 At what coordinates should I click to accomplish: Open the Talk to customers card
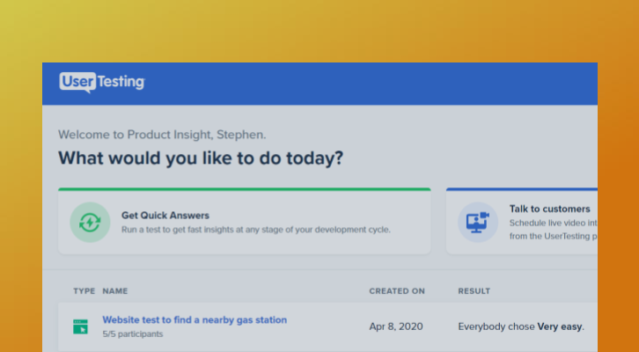[x=522, y=221]
